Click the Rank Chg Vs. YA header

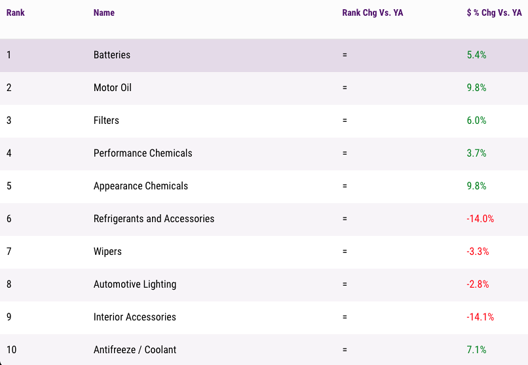click(373, 13)
